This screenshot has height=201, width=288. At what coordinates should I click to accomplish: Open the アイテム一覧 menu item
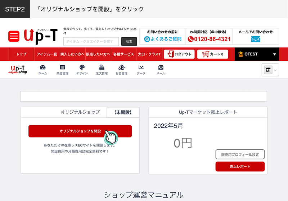(x=47, y=54)
